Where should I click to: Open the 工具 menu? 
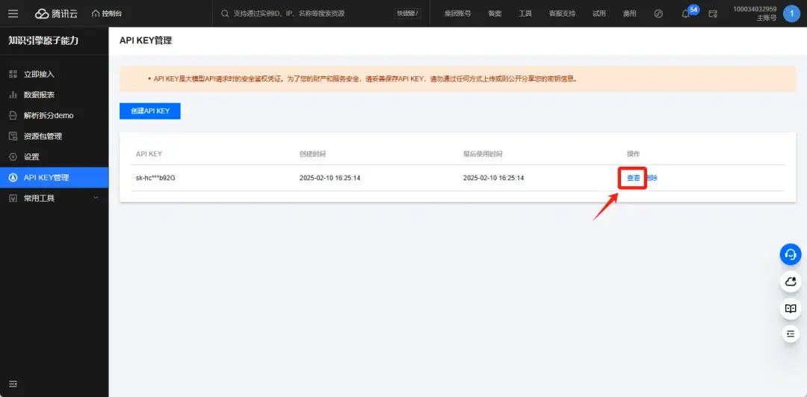[x=525, y=14]
